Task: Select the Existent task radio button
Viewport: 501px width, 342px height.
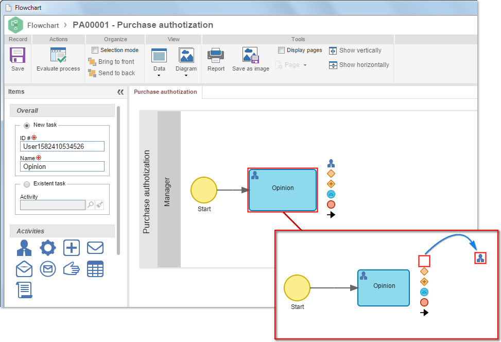Action: pos(27,184)
